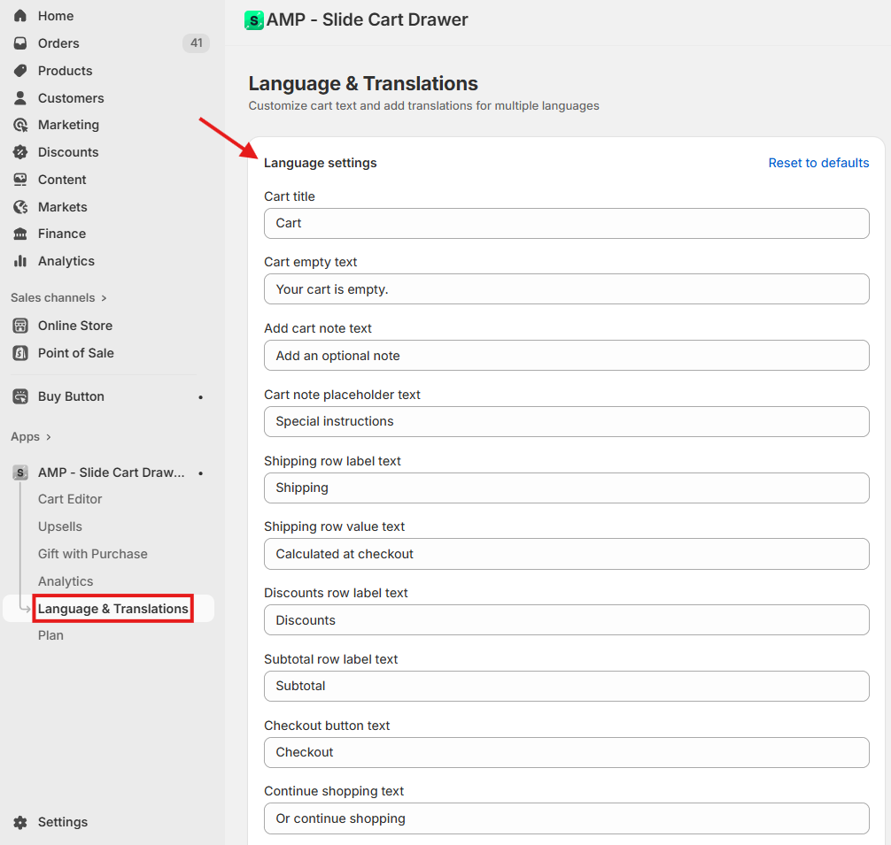Click the Home house icon
Screen dimensions: 891x845
coord(20,16)
